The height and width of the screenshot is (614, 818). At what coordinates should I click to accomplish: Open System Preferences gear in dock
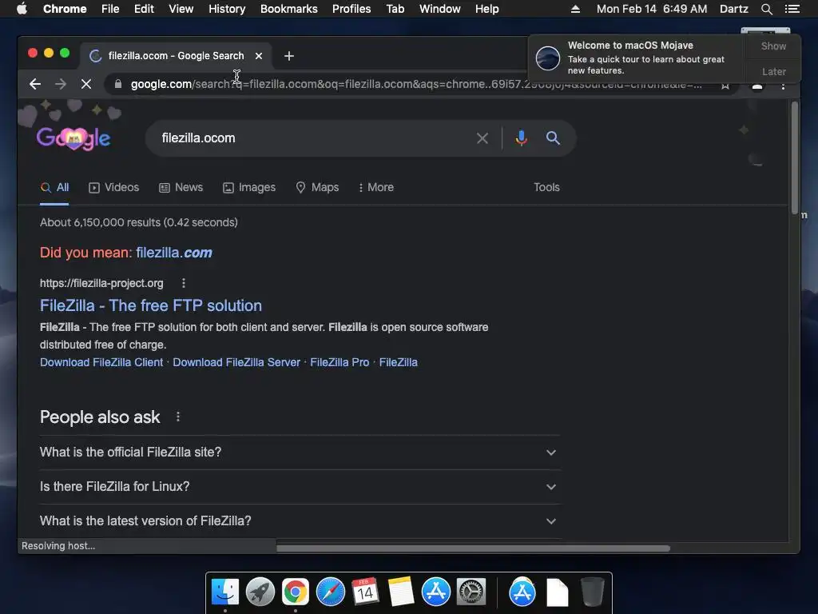(x=471, y=592)
